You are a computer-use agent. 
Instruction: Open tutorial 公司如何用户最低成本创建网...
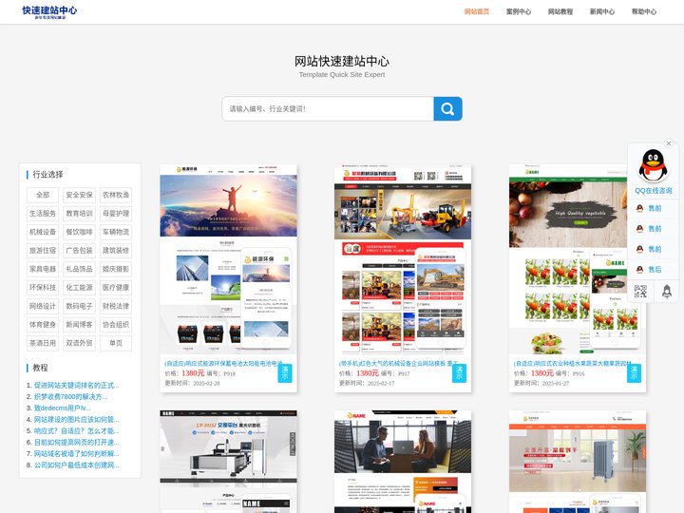click(76, 465)
